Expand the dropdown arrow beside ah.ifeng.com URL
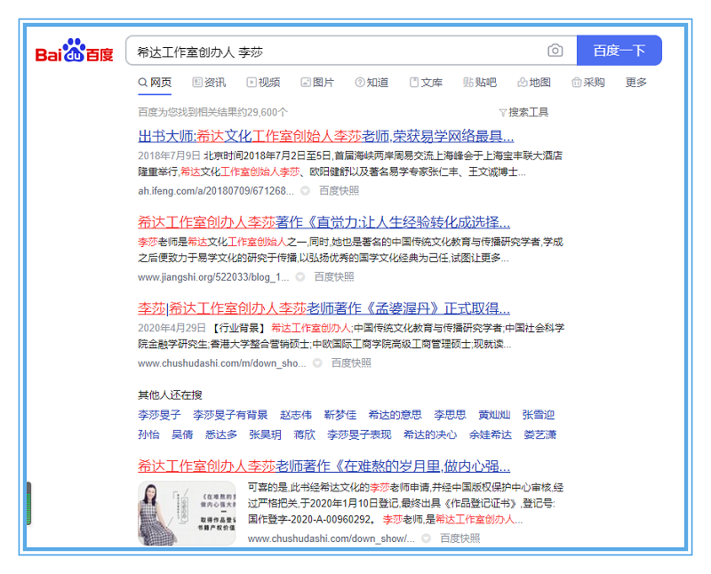The height and width of the screenshot is (574, 711). click(x=305, y=191)
